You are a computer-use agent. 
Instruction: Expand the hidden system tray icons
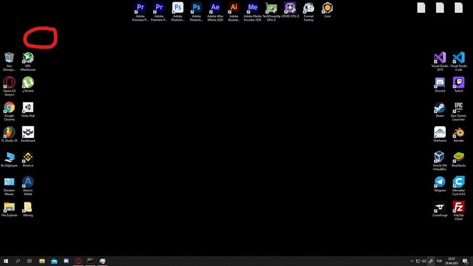(x=412, y=261)
